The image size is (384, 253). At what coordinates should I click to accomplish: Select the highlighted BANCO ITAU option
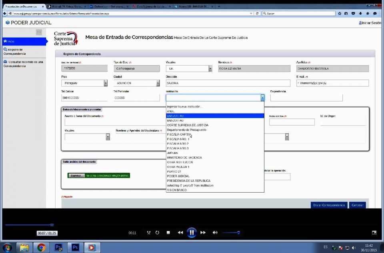pyautogui.click(x=215, y=116)
